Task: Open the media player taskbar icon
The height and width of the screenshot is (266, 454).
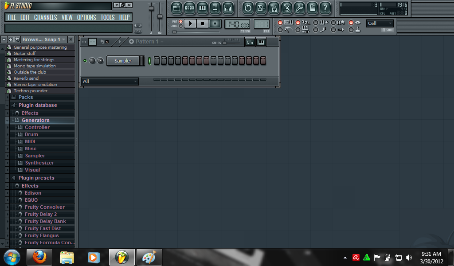Action: pyautogui.click(x=94, y=257)
